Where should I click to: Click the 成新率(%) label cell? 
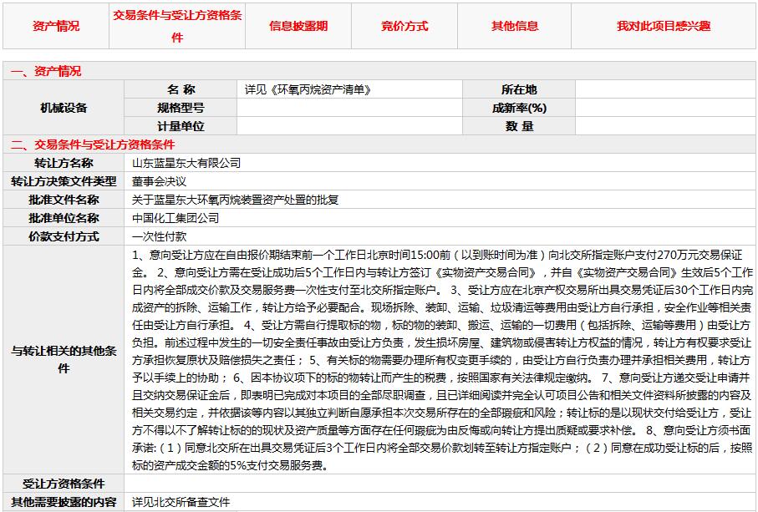[519, 108]
